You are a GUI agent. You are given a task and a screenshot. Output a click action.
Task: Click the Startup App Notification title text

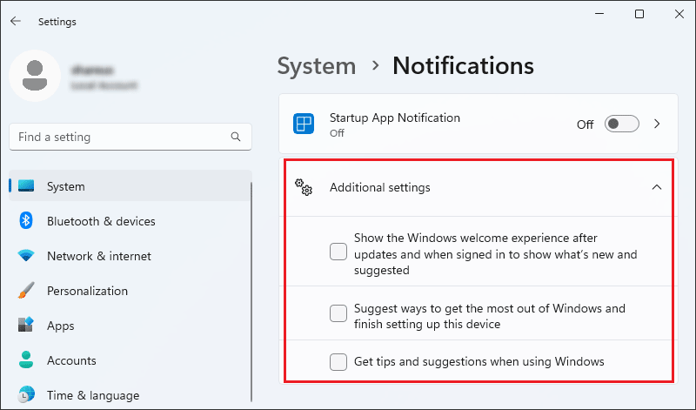[x=395, y=118]
